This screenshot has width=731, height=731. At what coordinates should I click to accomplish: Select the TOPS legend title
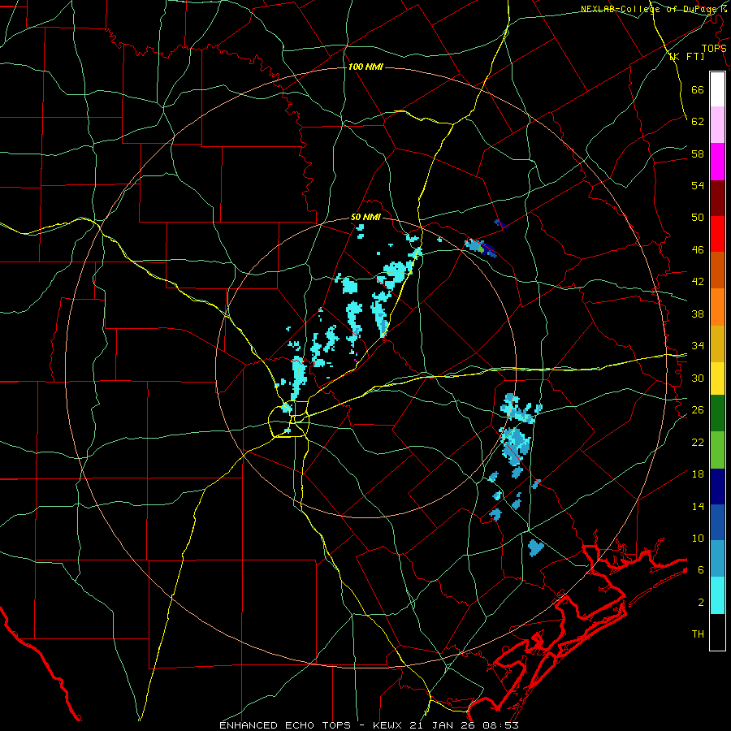pos(714,48)
